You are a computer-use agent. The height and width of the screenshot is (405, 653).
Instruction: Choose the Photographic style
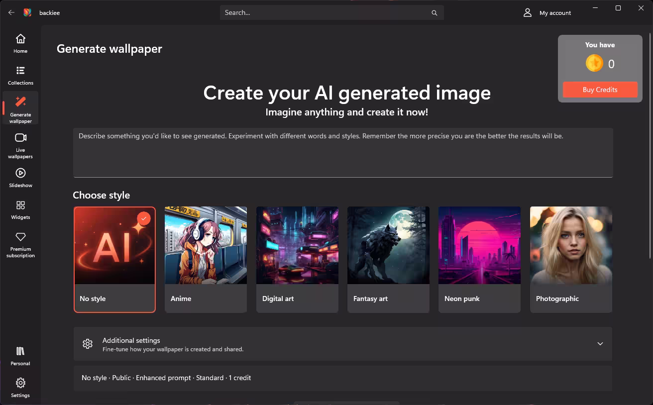click(x=571, y=260)
